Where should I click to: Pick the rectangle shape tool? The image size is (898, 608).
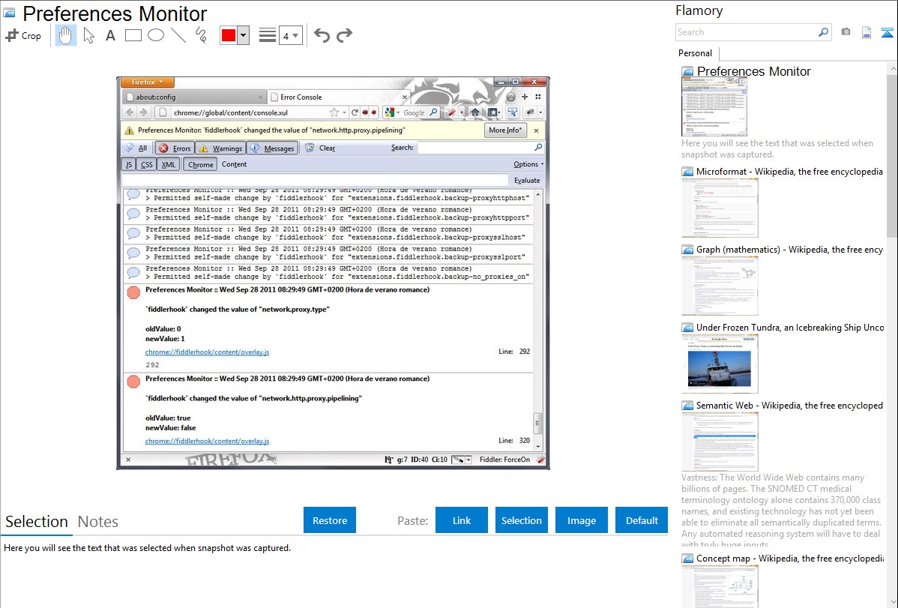coord(133,35)
